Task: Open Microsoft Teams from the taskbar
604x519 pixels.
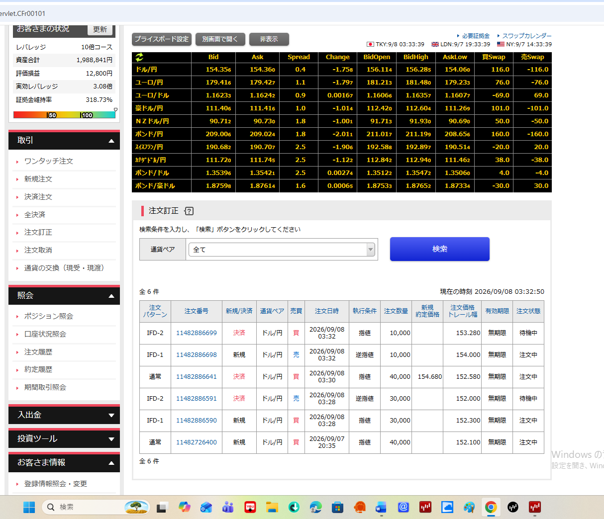Action: tap(228, 507)
